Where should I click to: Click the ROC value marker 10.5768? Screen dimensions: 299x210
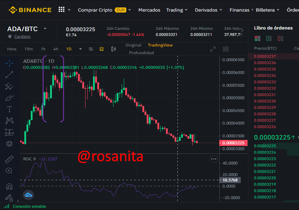[x=230, y=180]
